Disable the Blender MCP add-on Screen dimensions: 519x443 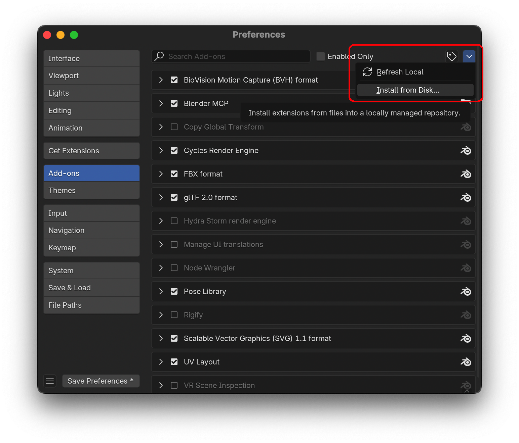[174, 103]
